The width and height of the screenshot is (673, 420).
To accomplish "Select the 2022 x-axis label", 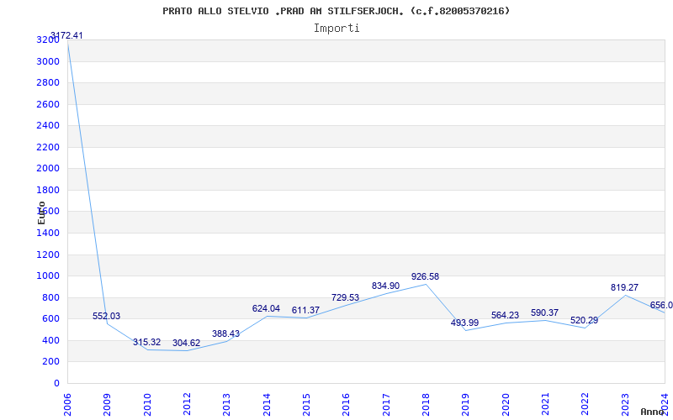I will (x=585, y=405).
